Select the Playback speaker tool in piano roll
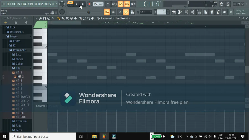 pyautogui.click(x=93, y=18)
